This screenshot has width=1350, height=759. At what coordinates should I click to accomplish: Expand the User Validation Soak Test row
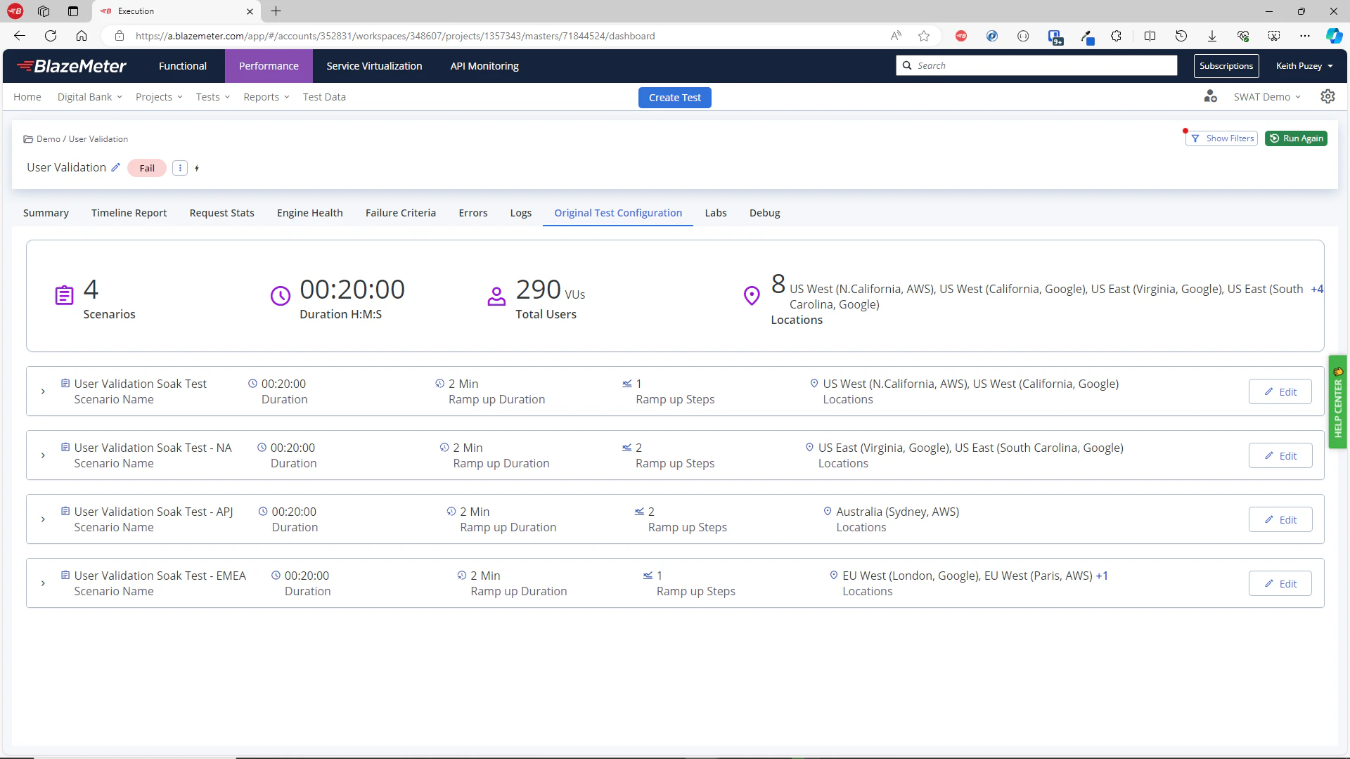click(x=42, y=391)
